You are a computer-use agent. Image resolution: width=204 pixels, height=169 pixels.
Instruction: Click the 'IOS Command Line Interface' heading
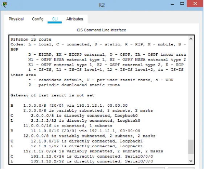click(101, 30)
